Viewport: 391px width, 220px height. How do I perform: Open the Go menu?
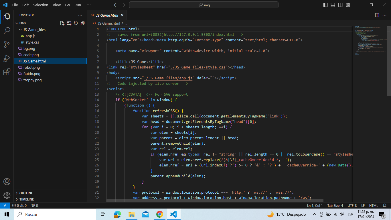(68, 5)
